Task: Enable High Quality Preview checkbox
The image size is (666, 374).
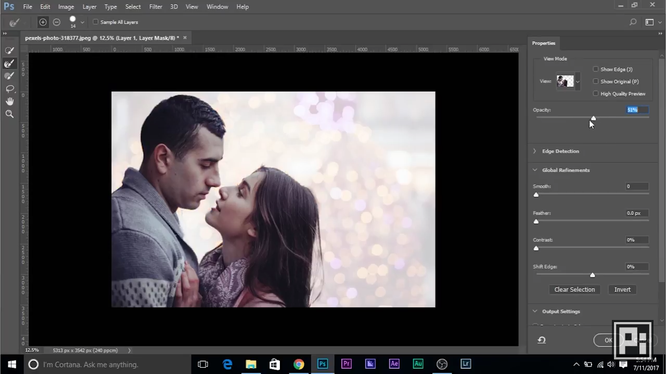Action: point(596,94)
